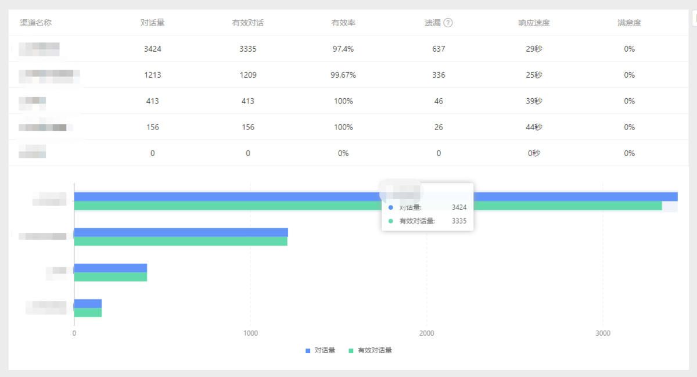Toggle 对话量 legend series in chart
Image resolution: width=697 pixels, height=377 pixels.
[x=321, y=350]
